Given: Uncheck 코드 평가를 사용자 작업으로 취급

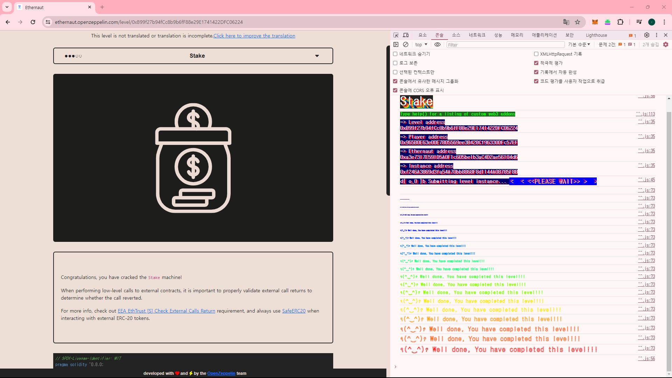Looking at the screenshot, I should (536, 81).
